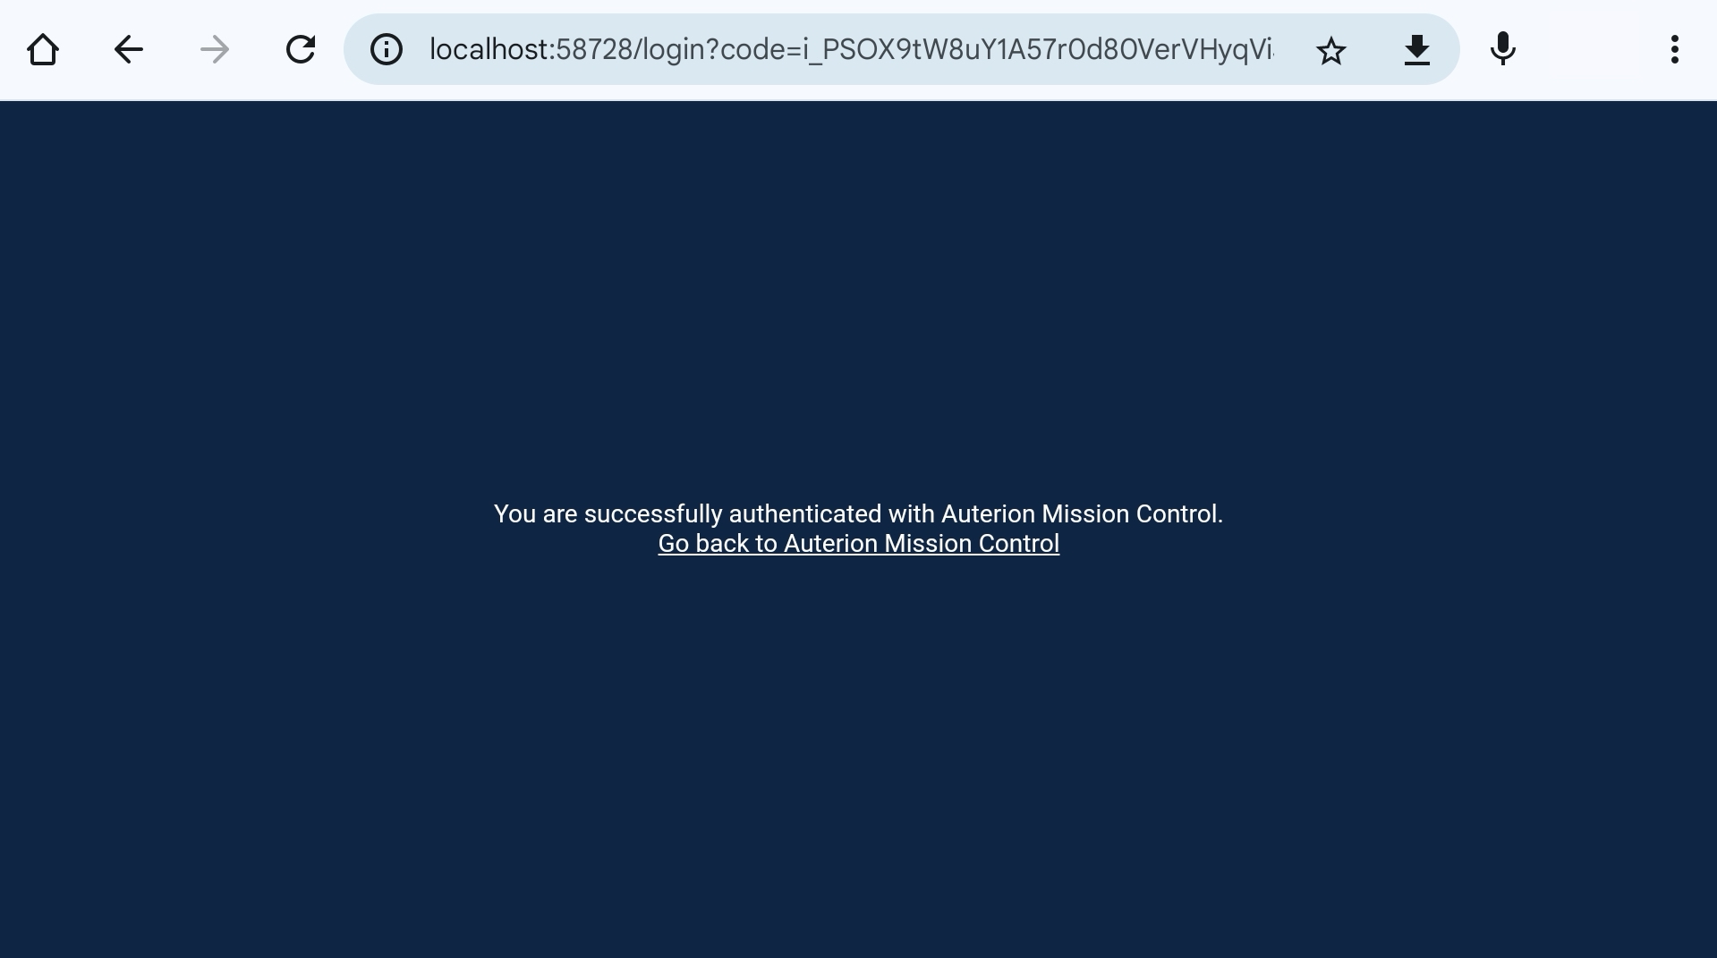Click the greyed-out forward arrow
The height and width of the screenshot is (958, 1717).
pos(215,49)
